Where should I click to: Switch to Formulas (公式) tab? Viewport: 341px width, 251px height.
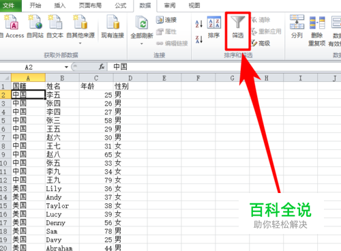tap(121, 5)
